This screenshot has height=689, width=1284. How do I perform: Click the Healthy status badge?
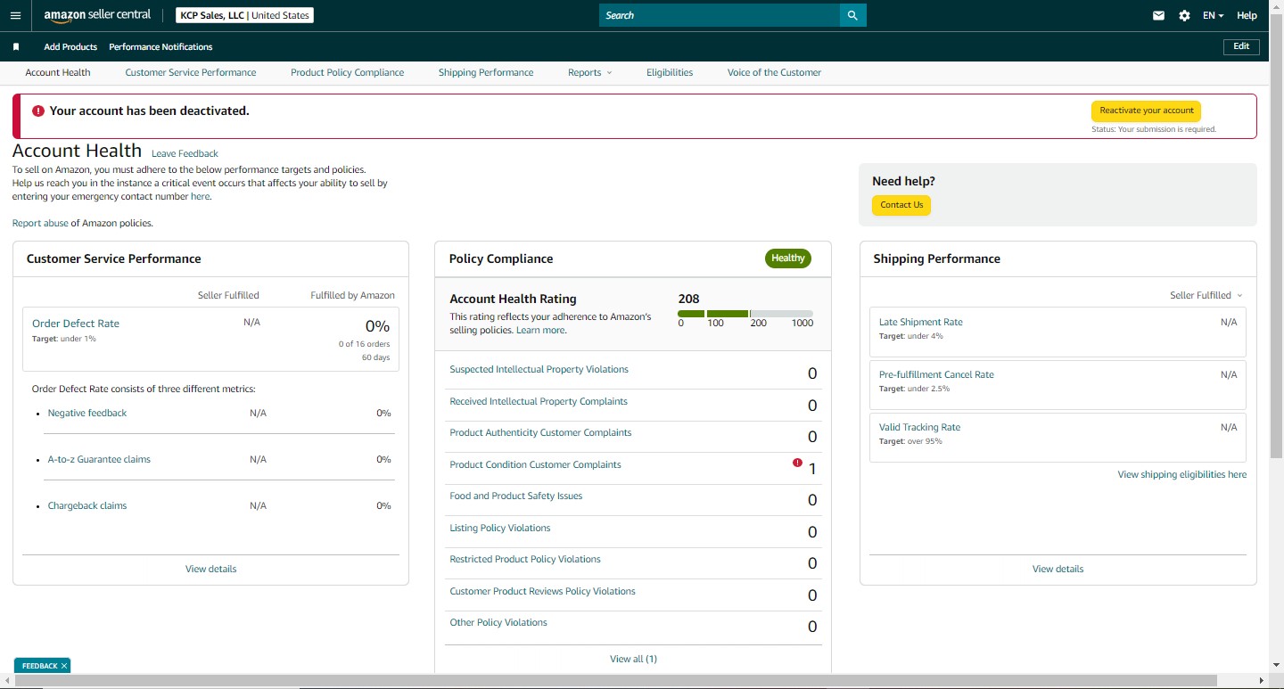click(788, 258)
